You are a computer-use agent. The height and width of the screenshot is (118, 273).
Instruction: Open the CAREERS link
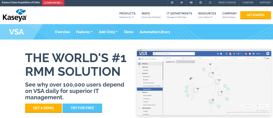point(248,3)
